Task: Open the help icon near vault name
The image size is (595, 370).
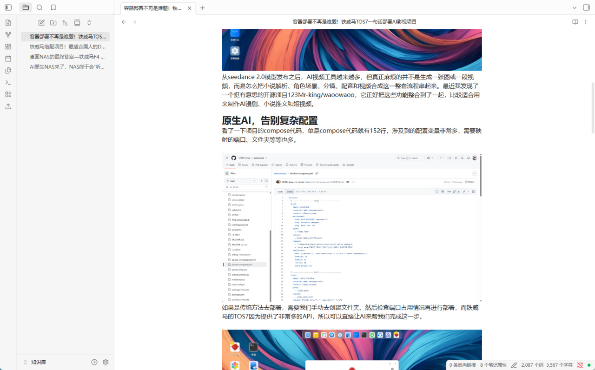Action: coord(94,362)
